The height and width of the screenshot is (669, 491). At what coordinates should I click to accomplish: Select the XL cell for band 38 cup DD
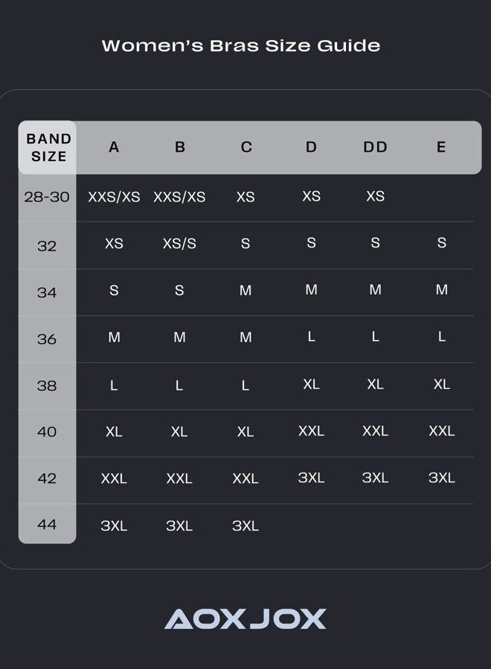pyautogui.click(x=375, y=384)
